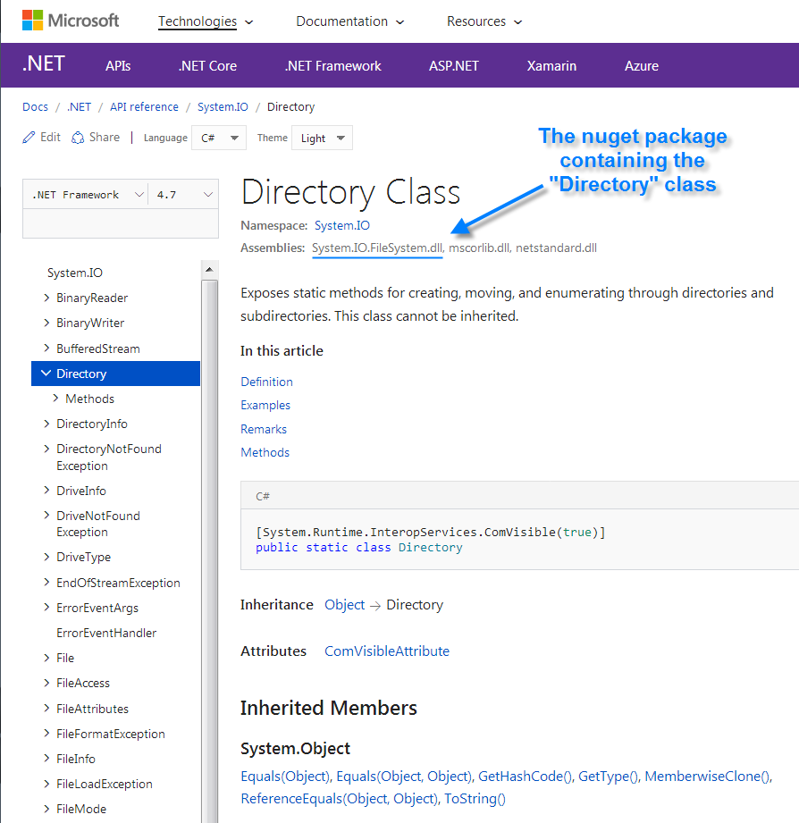Click the empty filter box under version selector

pyautogui.click(x=121, y=223)
